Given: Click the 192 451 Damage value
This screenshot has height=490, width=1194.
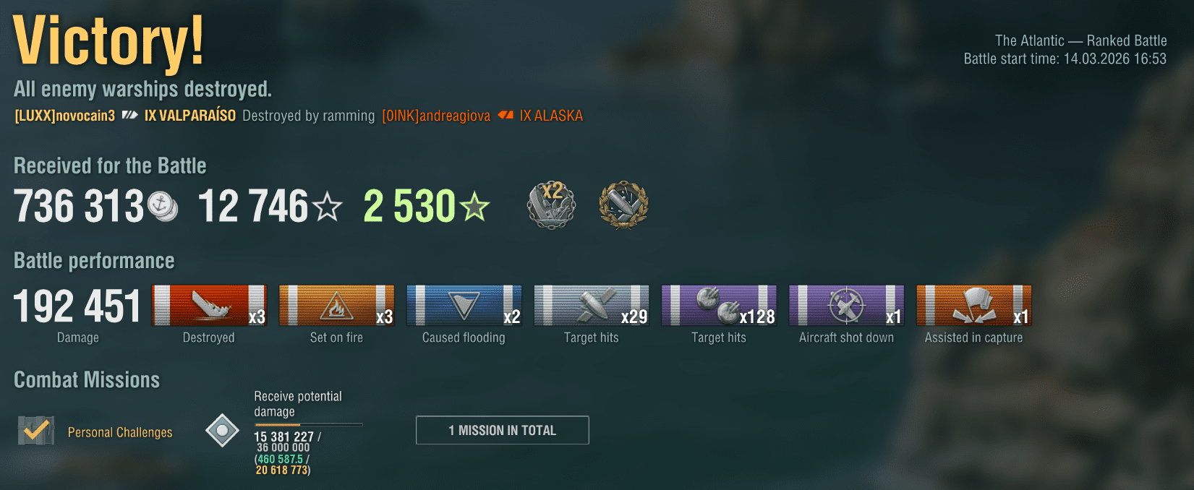Looking at the screenshot, I should [77, 306].
